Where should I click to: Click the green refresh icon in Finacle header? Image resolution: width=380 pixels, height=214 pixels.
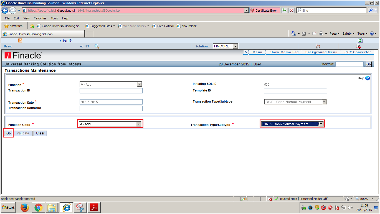360,40
